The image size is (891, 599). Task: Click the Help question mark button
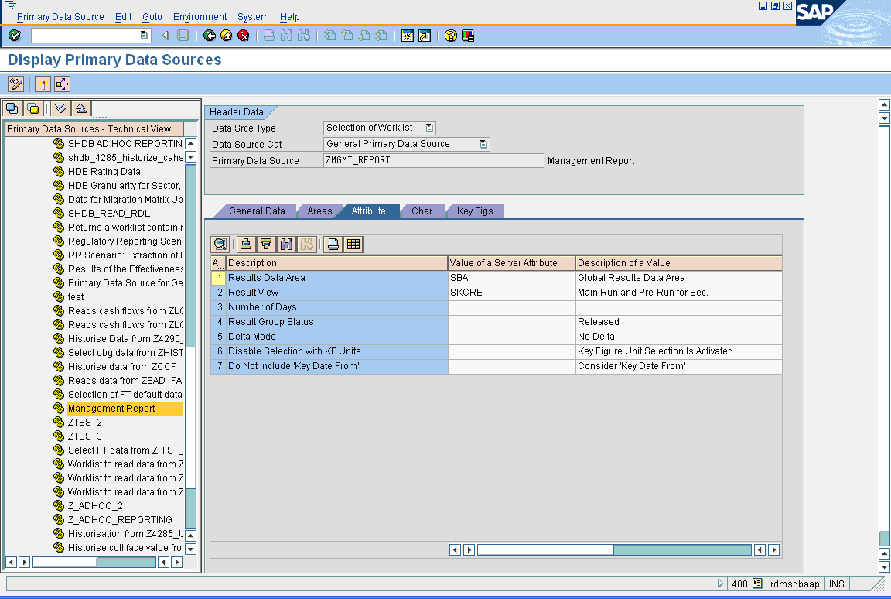coord(449,35)
